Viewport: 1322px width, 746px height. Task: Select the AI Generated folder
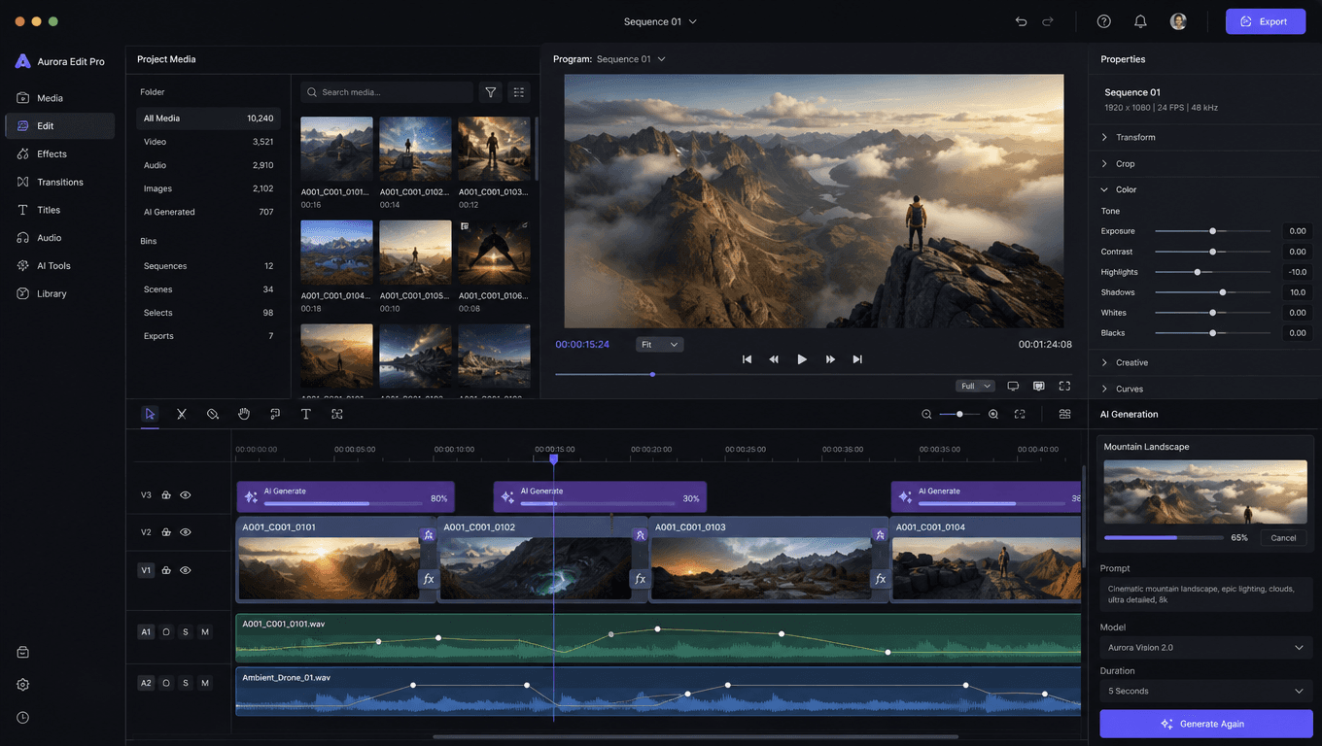coord(208,212)
